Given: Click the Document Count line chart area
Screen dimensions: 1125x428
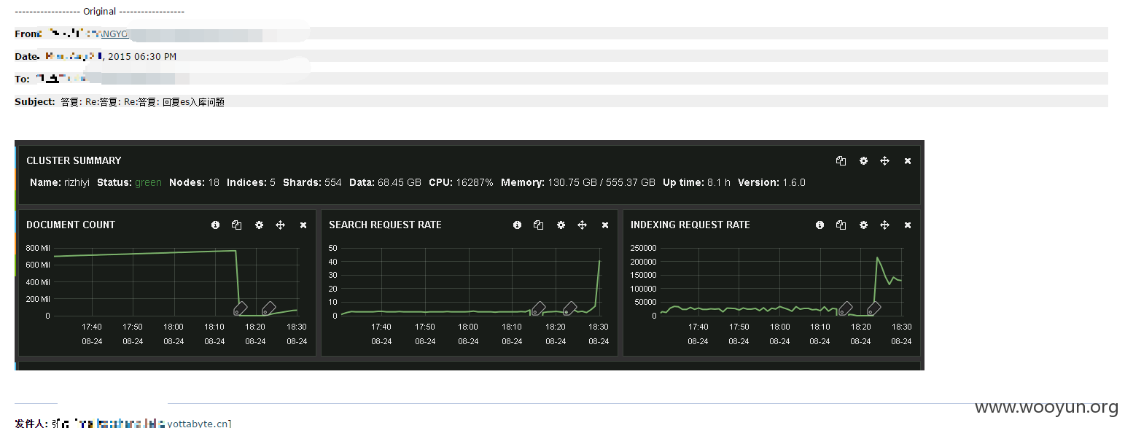Looking at the screenshot, I should tap(175, 282).
